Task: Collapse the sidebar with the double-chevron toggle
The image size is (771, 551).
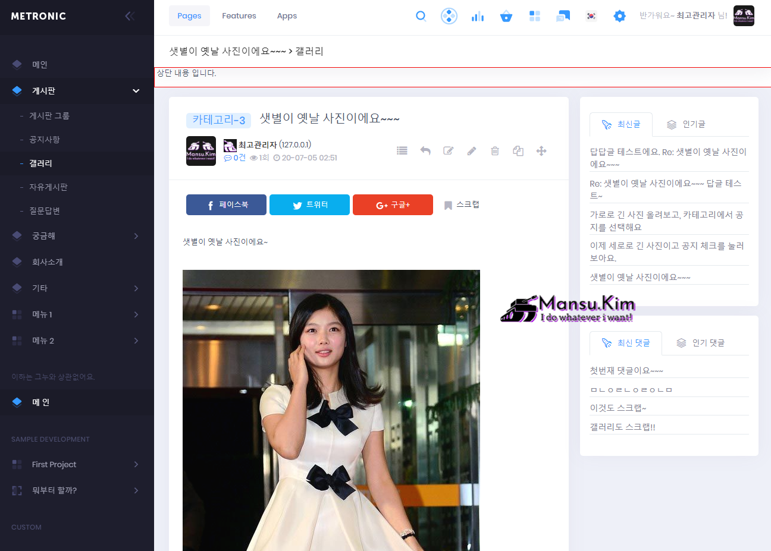Action: [130, 16]
